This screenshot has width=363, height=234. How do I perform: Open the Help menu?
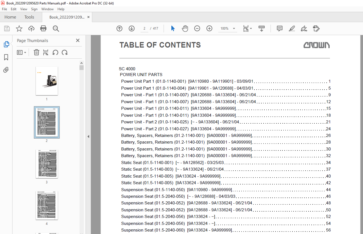[x=61, y=9]
